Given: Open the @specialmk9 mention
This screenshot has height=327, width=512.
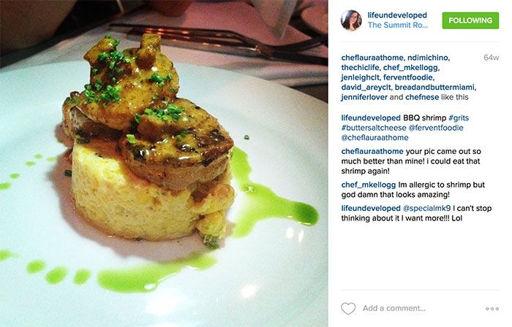Looking at the screenshot, I should coord(426,208).
